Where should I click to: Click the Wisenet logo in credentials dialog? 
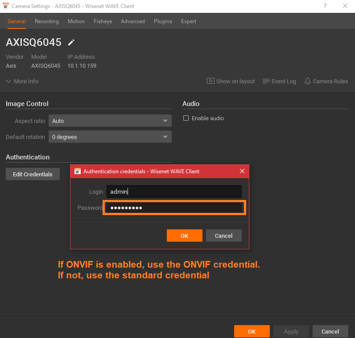[x=78, y=171]
